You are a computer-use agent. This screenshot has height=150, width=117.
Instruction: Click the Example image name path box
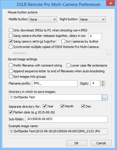coord(58,131)
